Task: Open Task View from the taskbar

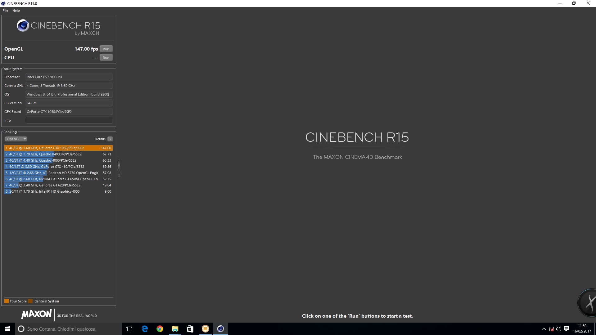Action: coord(129,329)
